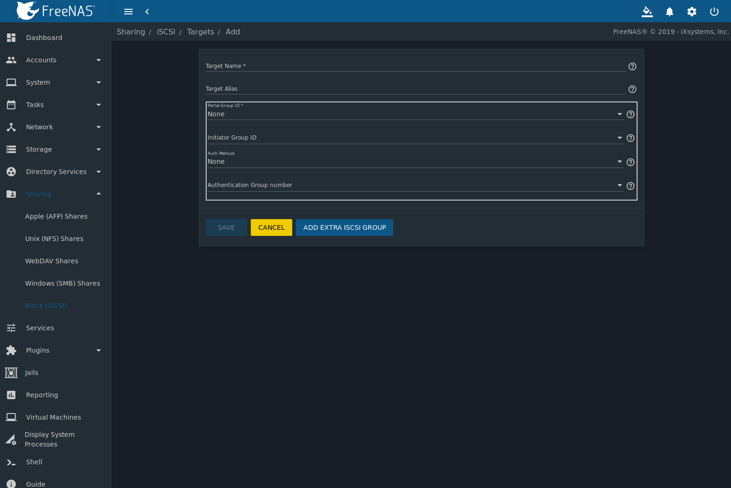
Task: Click the Accounts people icon
Action: tap(11, 60)
